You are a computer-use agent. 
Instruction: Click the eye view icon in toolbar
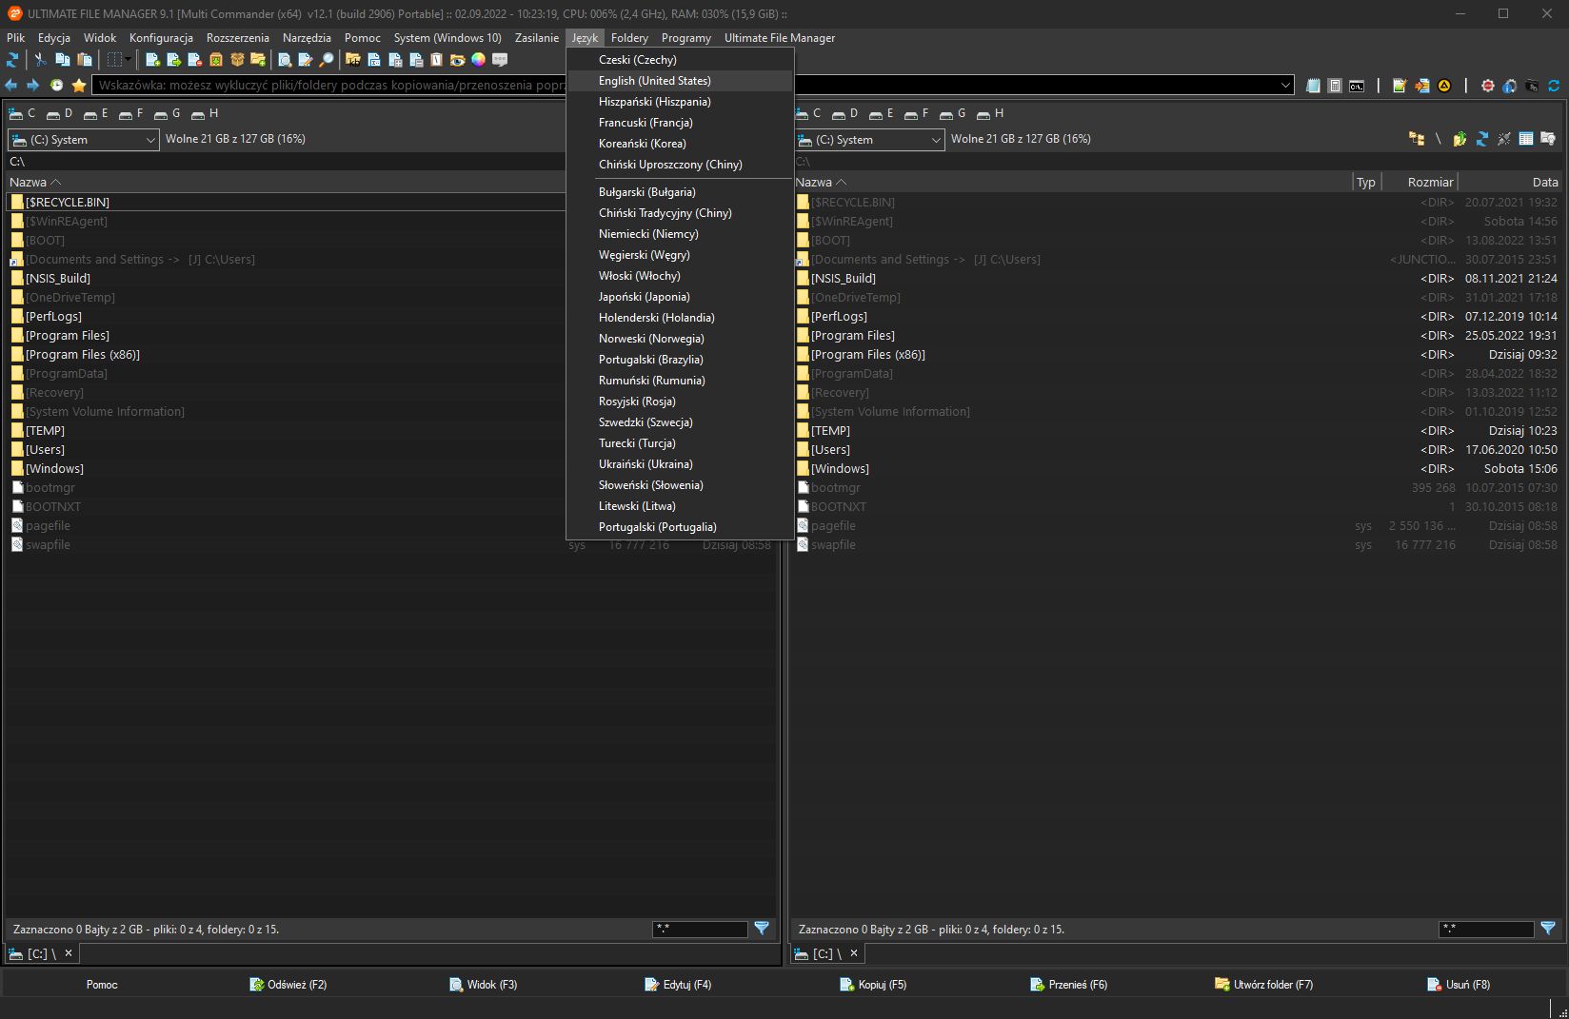coord(458,59)
